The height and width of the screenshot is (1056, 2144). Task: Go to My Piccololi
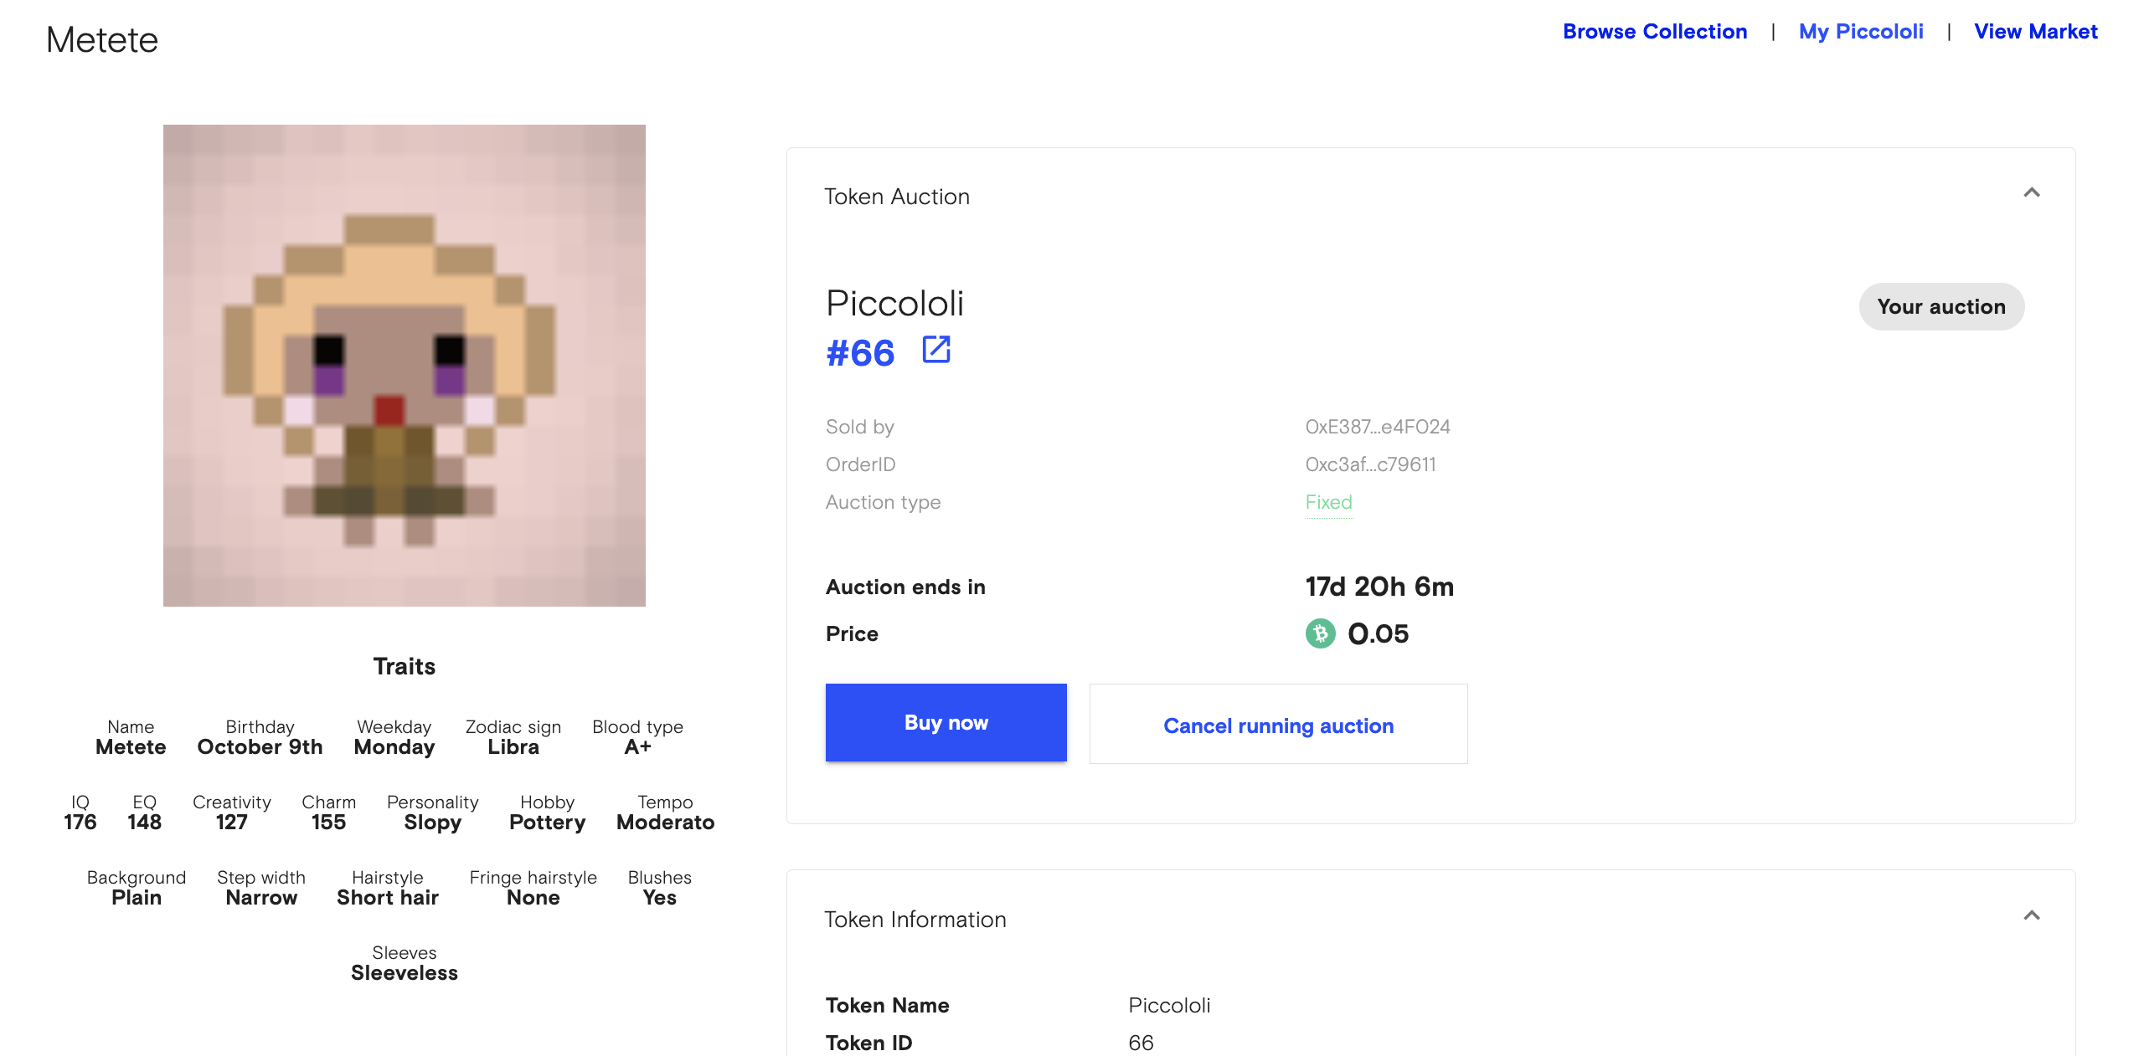pyautogui.click(x=1861, y=32)
